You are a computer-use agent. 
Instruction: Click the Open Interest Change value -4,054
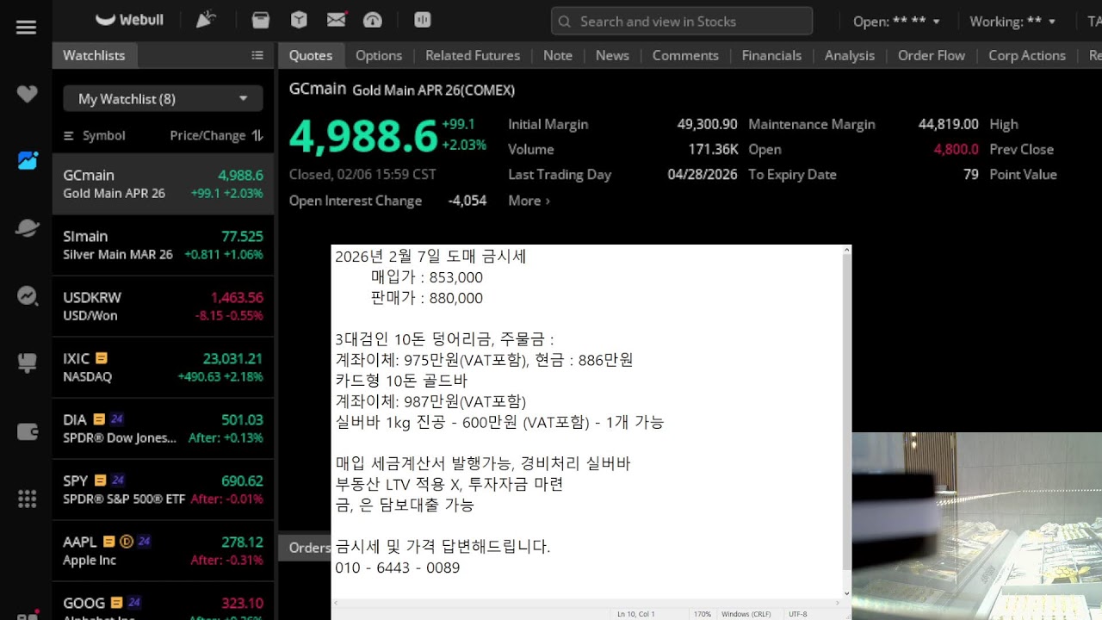click(467, 201)
